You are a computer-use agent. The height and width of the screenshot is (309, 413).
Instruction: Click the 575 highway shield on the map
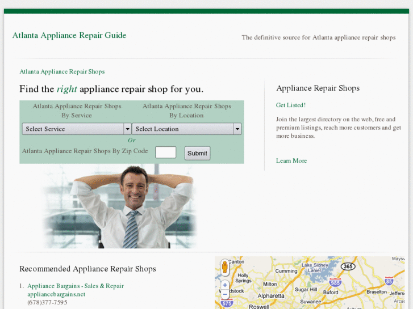tap(227, 303)
